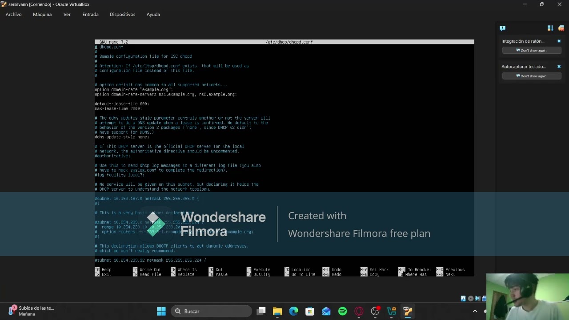569x320 pixels.
Task: Click the GNU nano 7.2 title text
Action: point(113,42)
